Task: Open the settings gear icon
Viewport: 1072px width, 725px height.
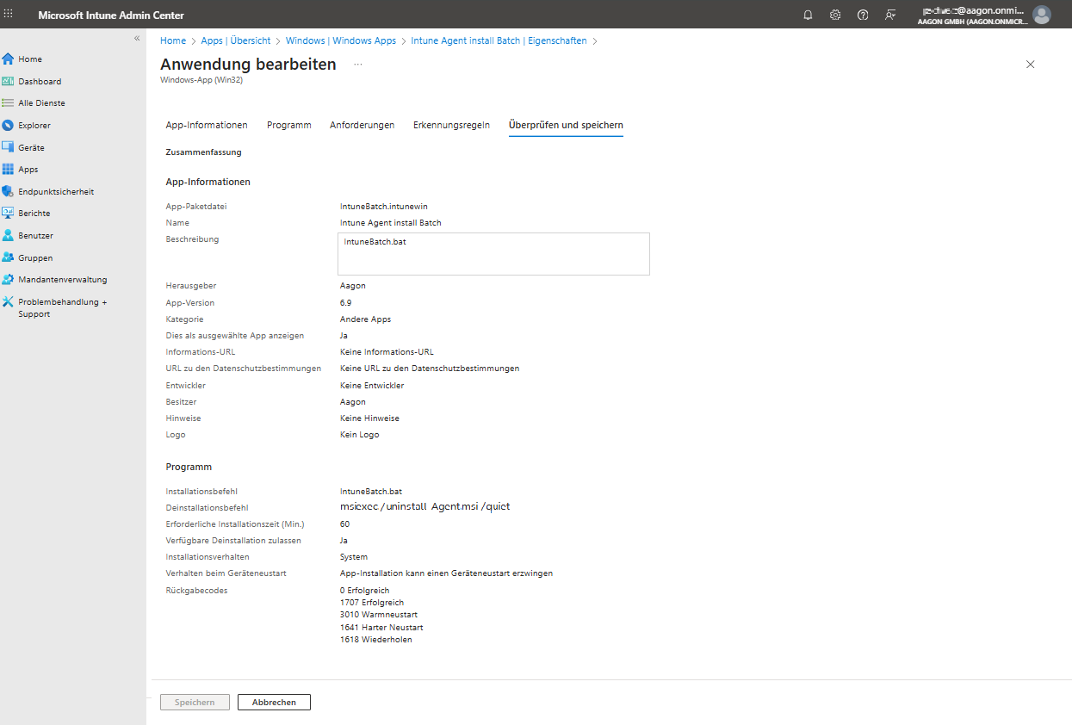Action: (835, 15)
